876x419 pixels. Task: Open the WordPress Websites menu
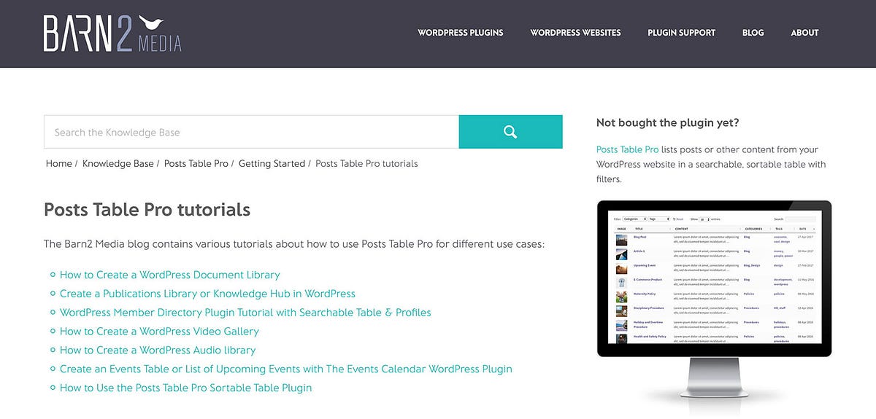(x=575, y=33)
